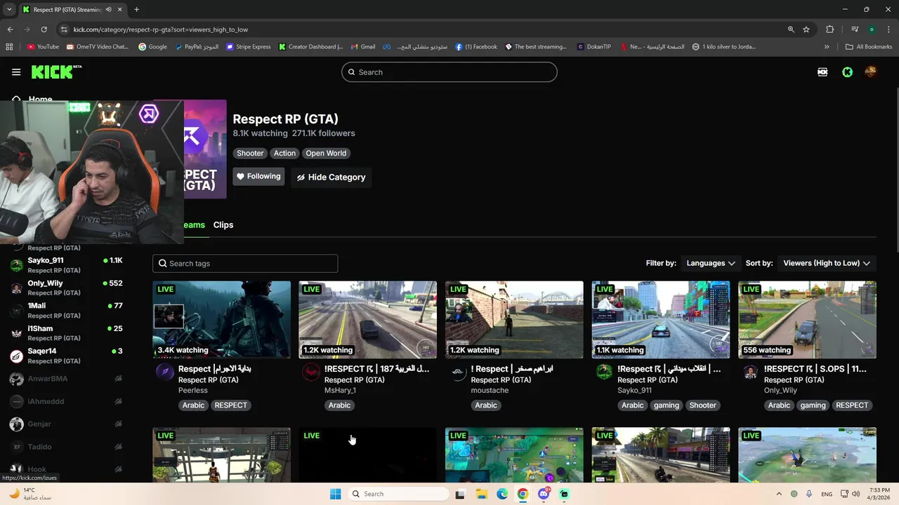Click RESPECT tag under Peerless stream

point(230,405)
